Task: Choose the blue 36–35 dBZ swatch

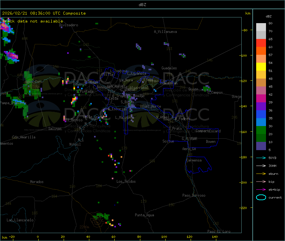Action: tap(261, 114)
